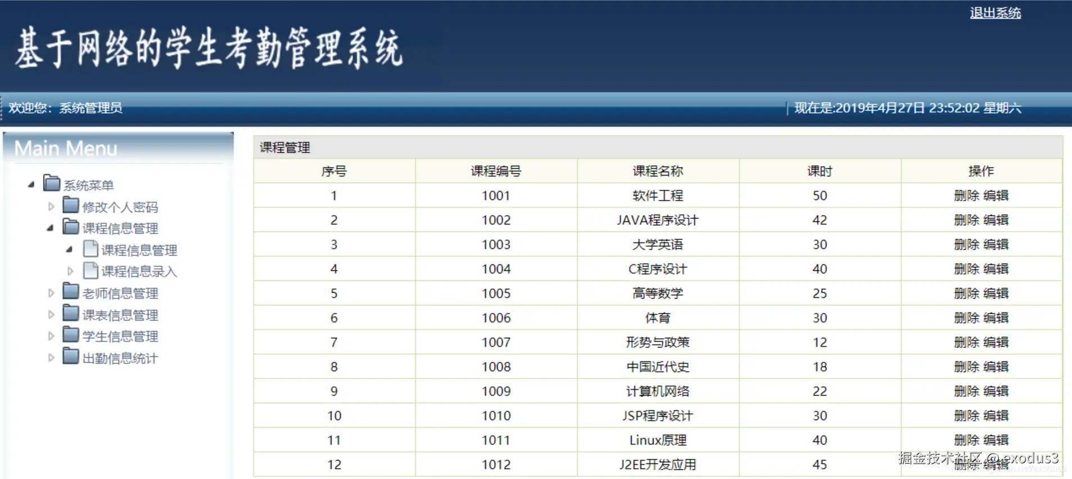Delete the 软件工程 course row
The height and width of the screenshot is (479, 1072).
(967, 196)
